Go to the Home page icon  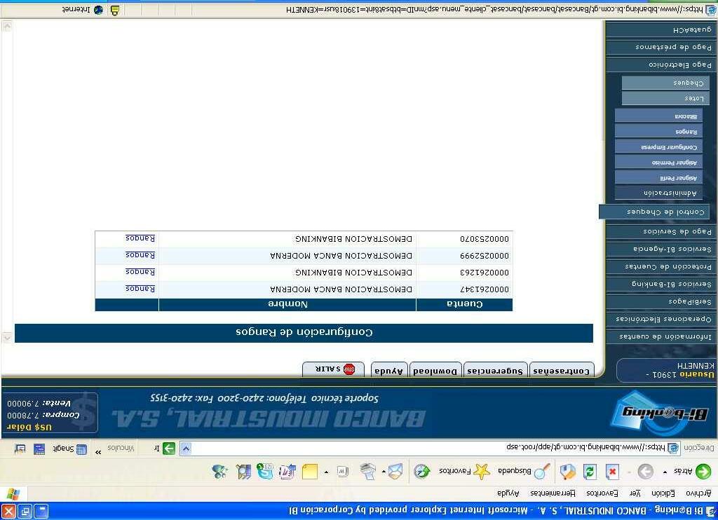tap(567, 471)
